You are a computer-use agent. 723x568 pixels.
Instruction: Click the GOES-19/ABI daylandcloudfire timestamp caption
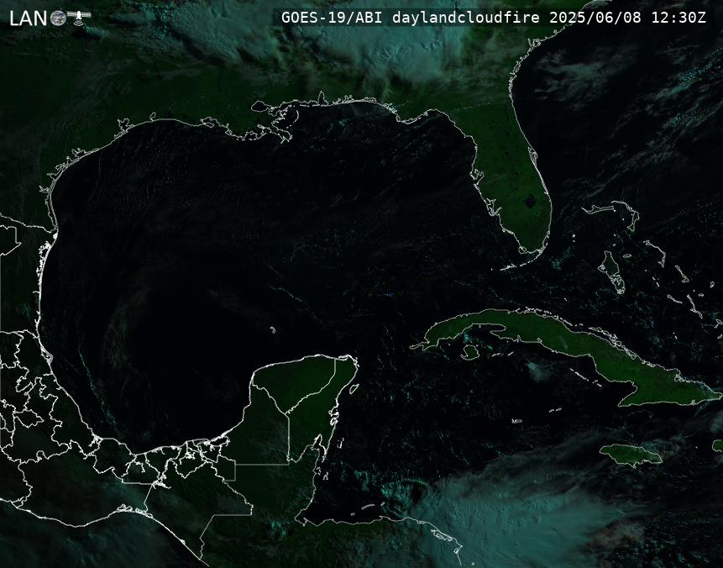coord(494,18)
